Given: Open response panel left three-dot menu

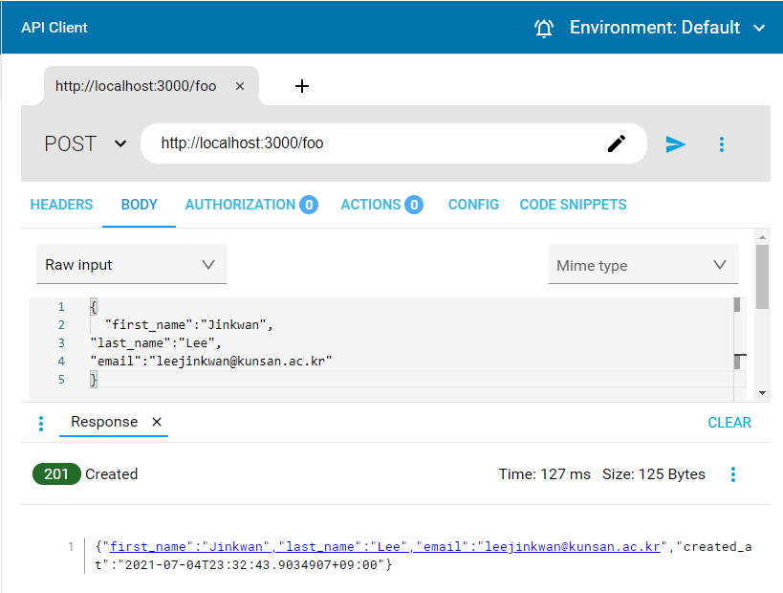Looking at the screenshot, I should tap(40, 423).
